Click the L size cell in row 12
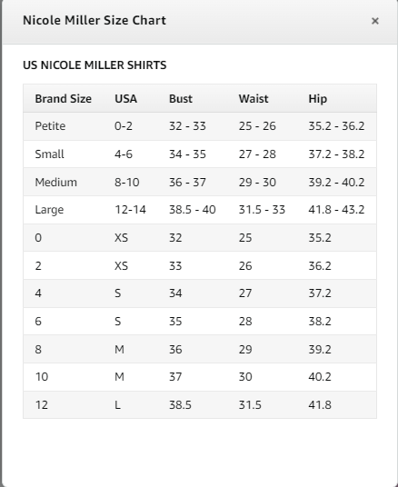This screenshot has width=398, height=487. point(117,405)
